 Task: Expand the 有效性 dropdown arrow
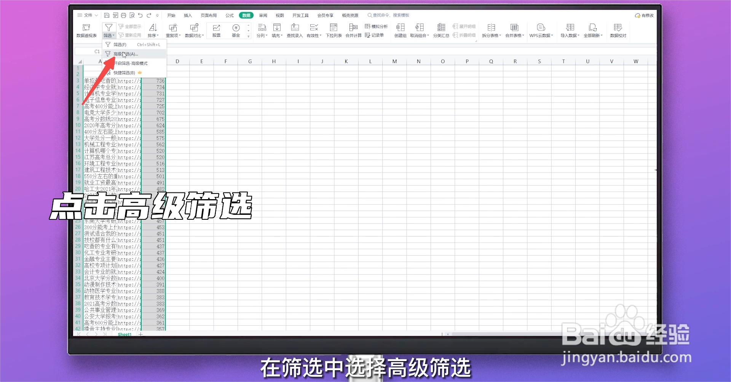(x=321, y=36)
